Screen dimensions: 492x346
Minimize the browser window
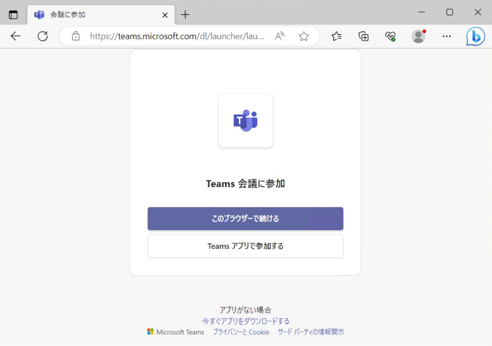421,12
